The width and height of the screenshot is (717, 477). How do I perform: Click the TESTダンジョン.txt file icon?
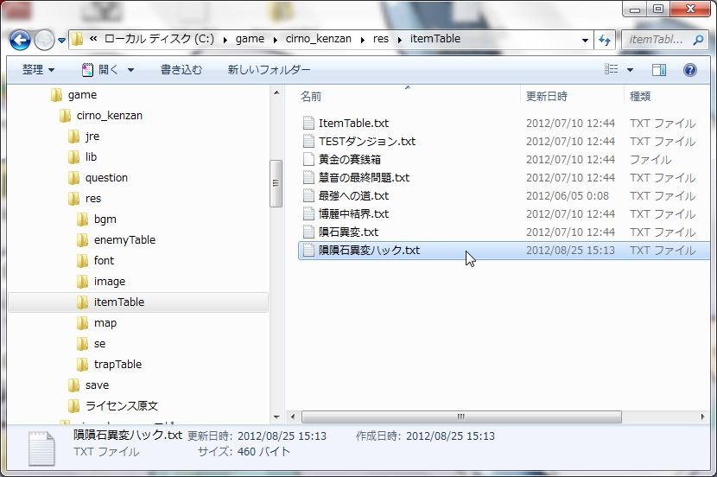click(x=309, y=142)
